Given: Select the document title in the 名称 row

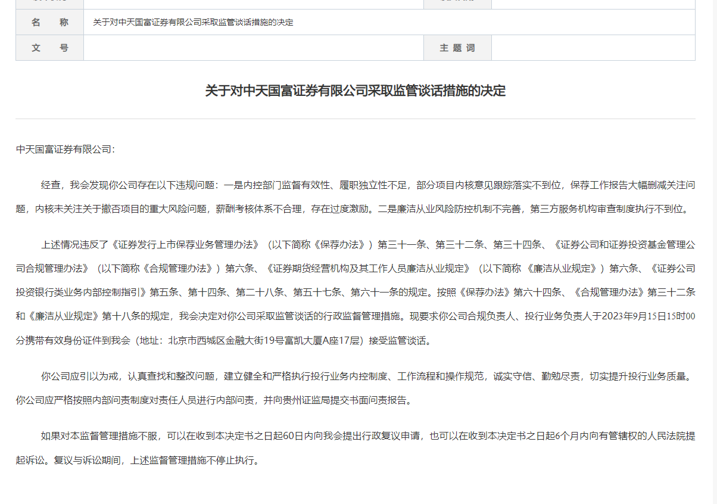Looking at the screenshot, I should tap(193, 23).
